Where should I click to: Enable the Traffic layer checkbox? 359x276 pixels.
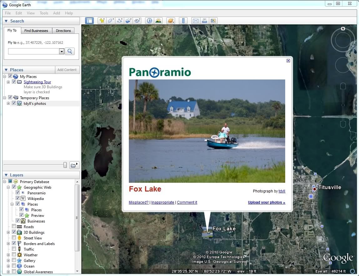[x=14, y=249]
